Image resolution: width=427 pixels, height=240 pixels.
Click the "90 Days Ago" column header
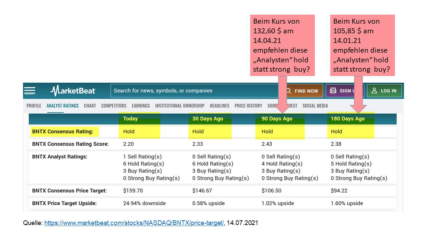pos(277,119)
